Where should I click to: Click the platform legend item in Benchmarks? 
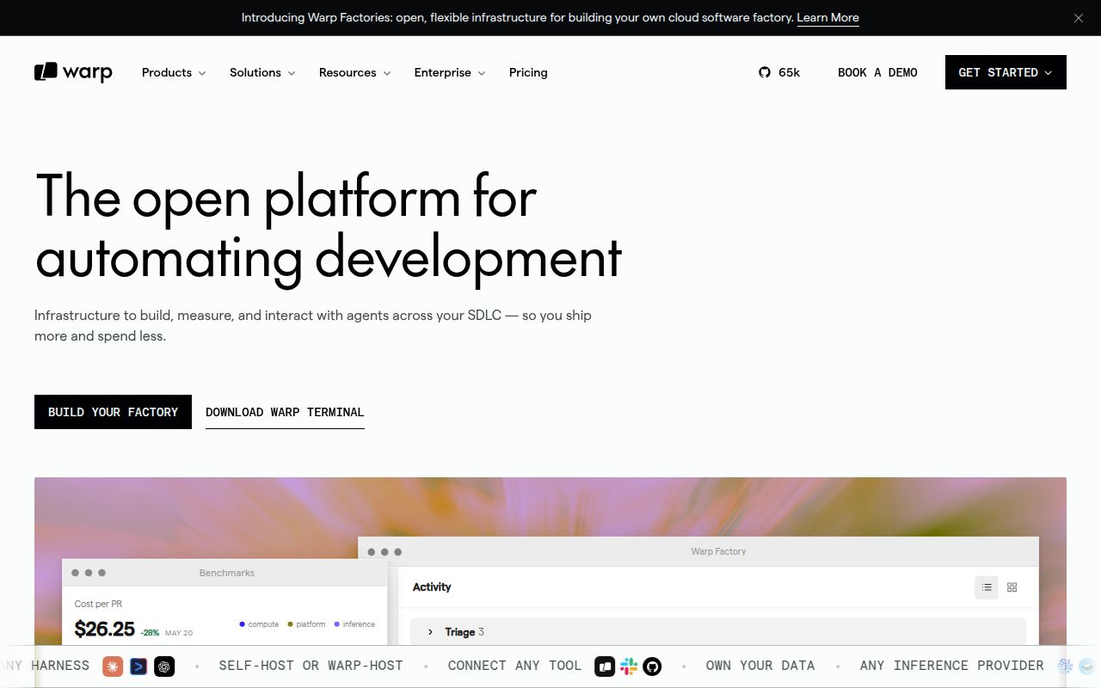point(306,624)
